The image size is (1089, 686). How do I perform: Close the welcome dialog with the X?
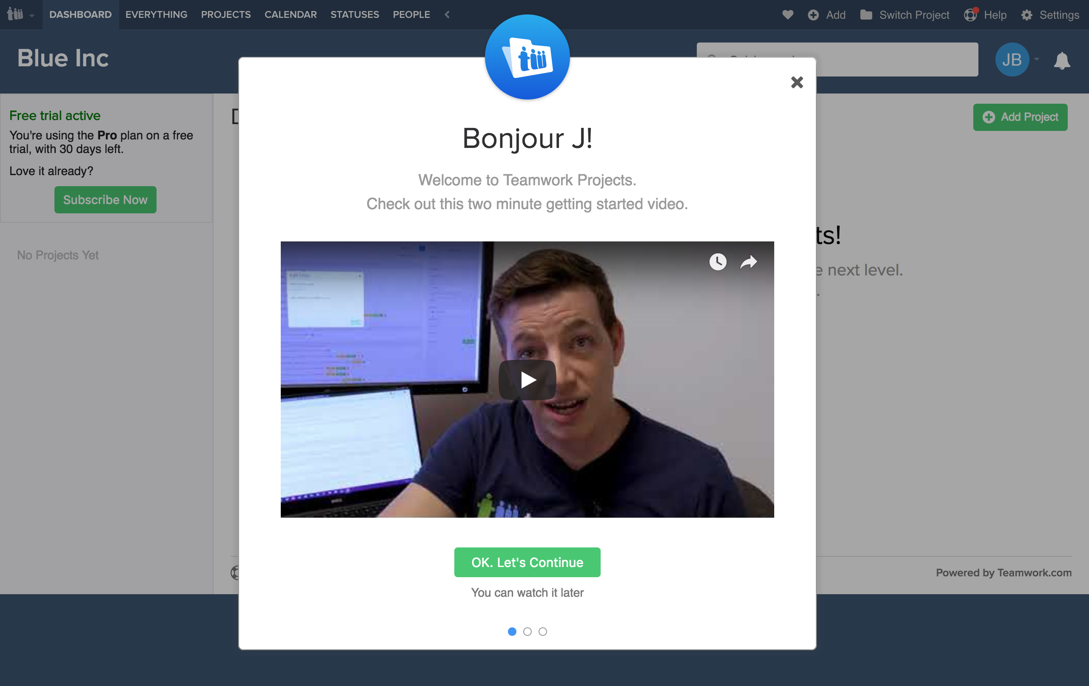(797, 82)
